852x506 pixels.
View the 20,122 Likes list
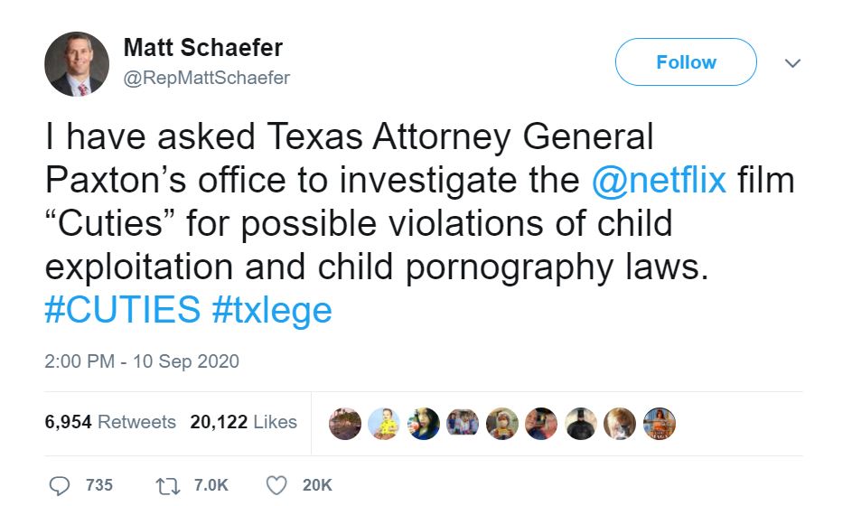tap(243, 422)
